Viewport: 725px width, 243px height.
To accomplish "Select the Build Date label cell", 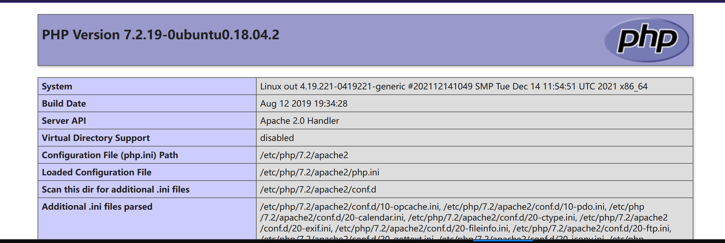I will [147, 103].
